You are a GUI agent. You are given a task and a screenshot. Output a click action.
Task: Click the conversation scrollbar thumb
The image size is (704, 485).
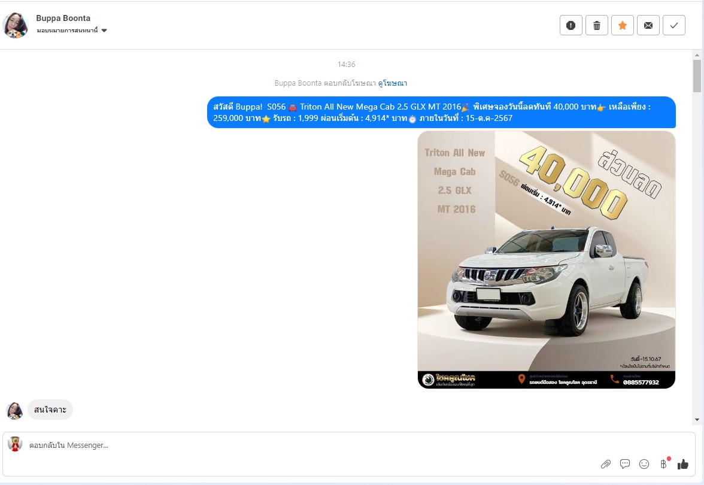tap(697, 76)
